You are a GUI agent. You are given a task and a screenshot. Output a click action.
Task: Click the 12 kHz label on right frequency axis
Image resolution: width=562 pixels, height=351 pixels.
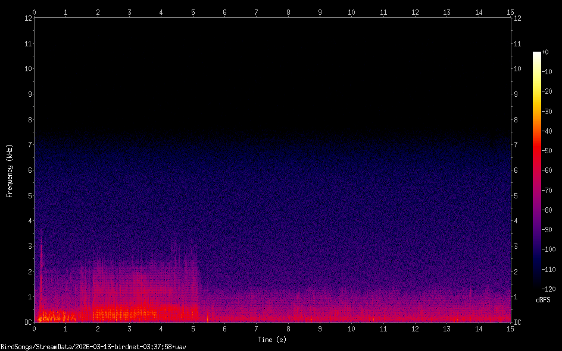click(x=517, y=18)
